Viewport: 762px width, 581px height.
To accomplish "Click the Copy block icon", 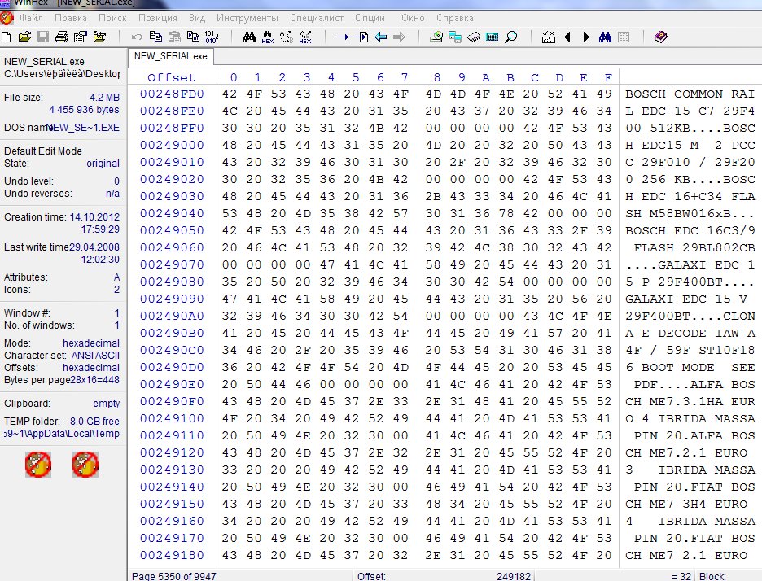I will click(x=156, y=37).
